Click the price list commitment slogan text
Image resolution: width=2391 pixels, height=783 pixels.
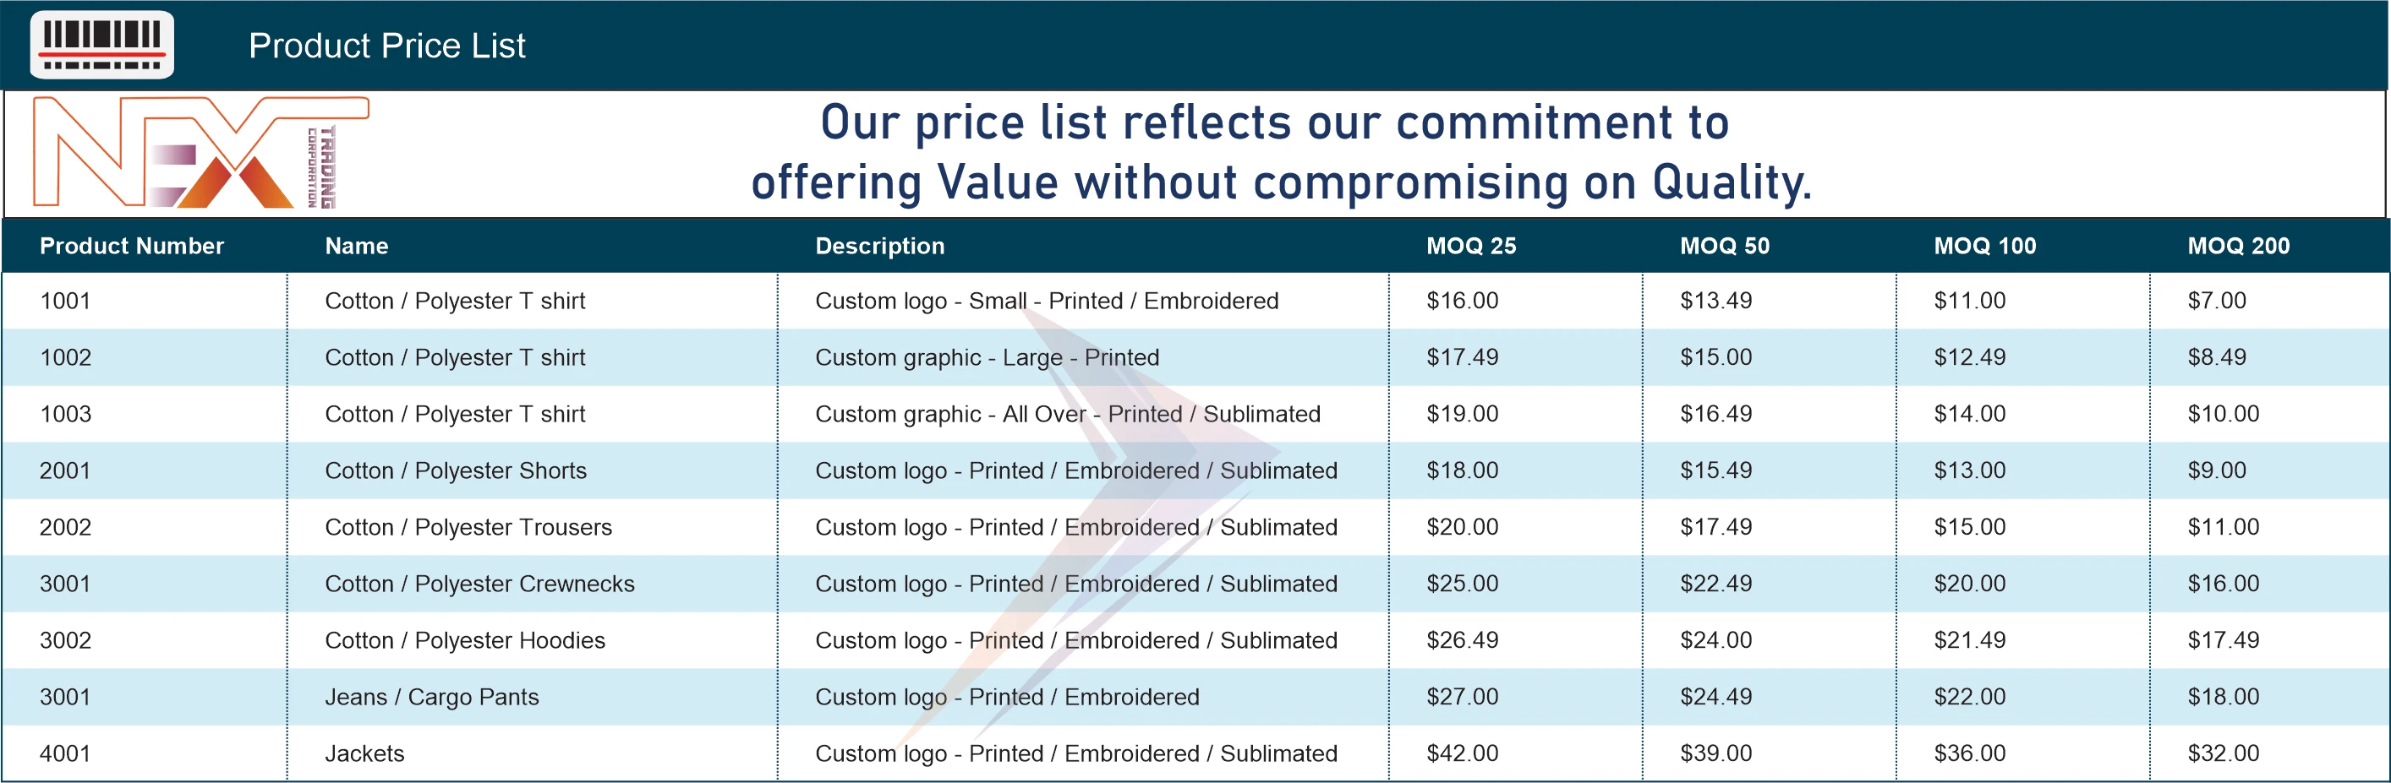(1280, 152)
